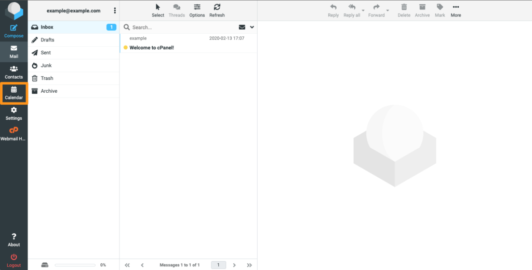532x270 pixels.
Task: Open the Calendar from sidebar
Action: point(14,93)
